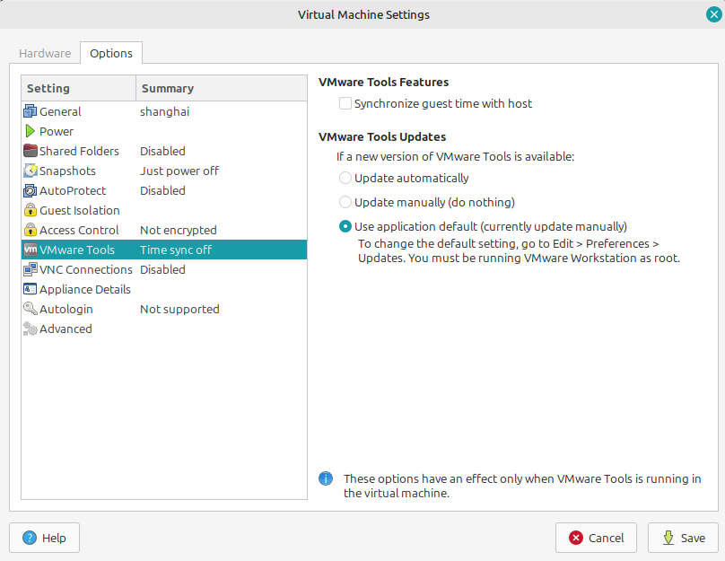Click the Snapshots clock icon

pos(30,171)
